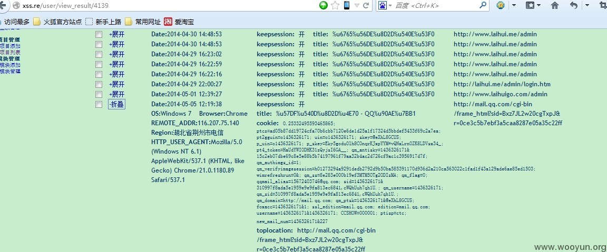Click the http://laihui.me/admin/login.htm URL text
Image resolution: width=607 pixels, height=252 pixels.
[x=502, y=84]
